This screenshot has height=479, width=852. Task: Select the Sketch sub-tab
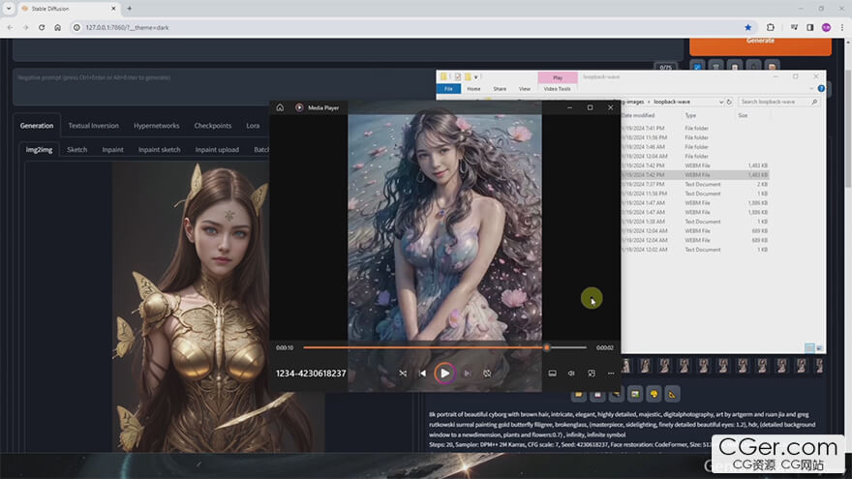[77, 149]
